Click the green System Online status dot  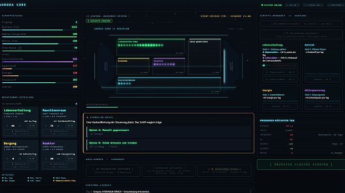point(262,5)
